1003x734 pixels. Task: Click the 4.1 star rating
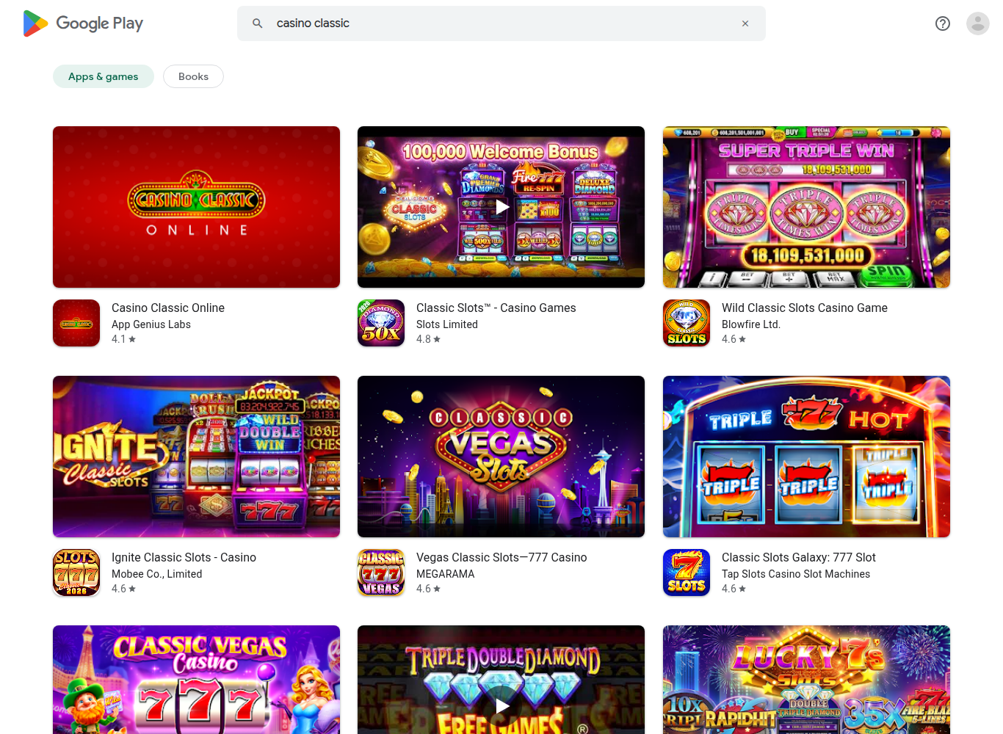124,339
